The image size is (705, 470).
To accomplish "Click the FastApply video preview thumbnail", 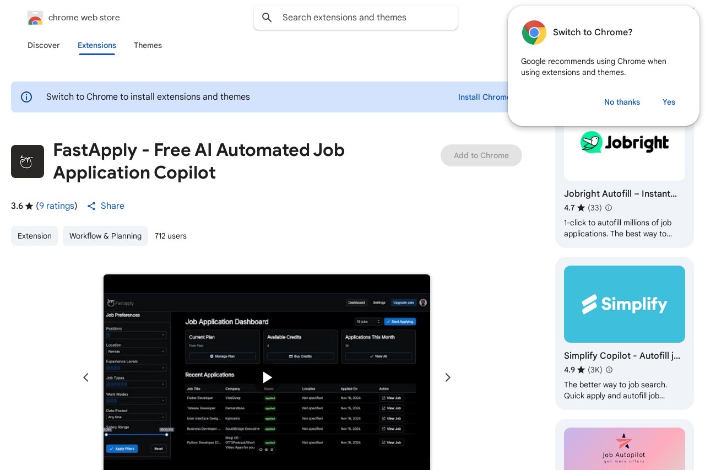I will 267,372.
